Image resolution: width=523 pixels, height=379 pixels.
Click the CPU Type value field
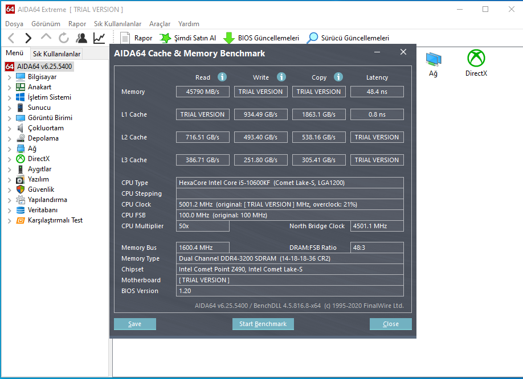pyautogui.click(x=290, y=183)
